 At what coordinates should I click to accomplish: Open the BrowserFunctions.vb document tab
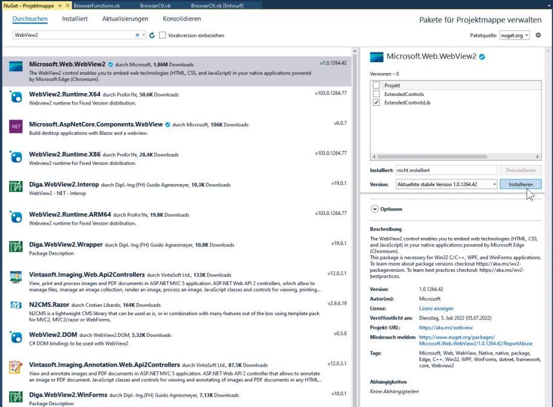[x=97, y=5]
